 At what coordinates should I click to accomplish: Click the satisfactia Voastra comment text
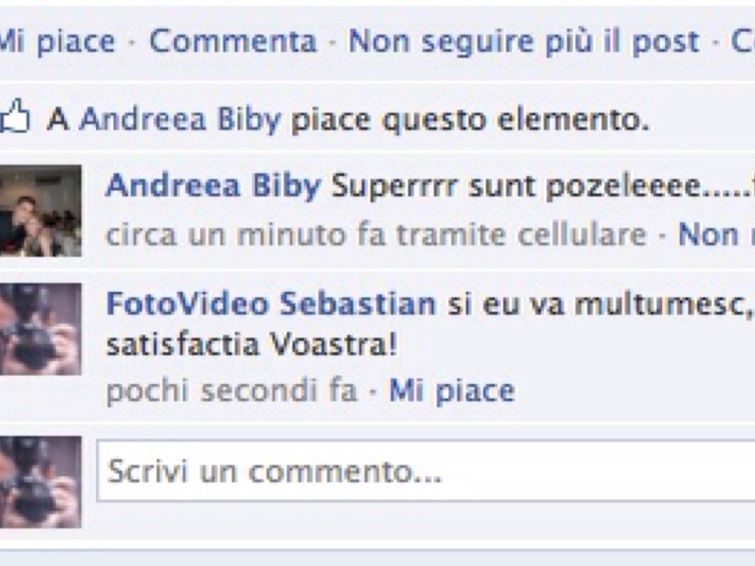pos(251,344)
